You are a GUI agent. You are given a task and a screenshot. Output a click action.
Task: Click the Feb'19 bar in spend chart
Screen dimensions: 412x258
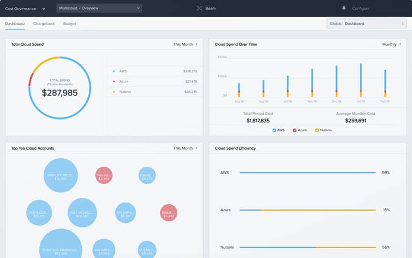point(385,83)
